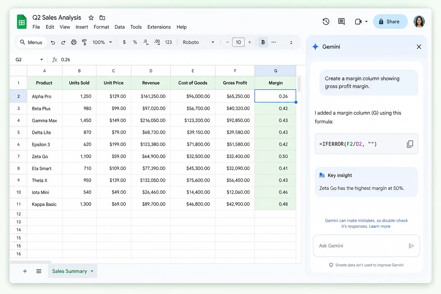Format as percent
The height and width of the screenshot is (294, 441).
135,42
